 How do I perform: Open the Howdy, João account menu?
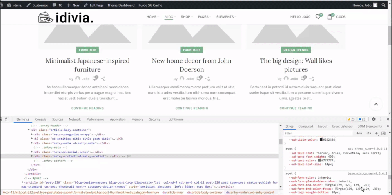tap(365, 5)
